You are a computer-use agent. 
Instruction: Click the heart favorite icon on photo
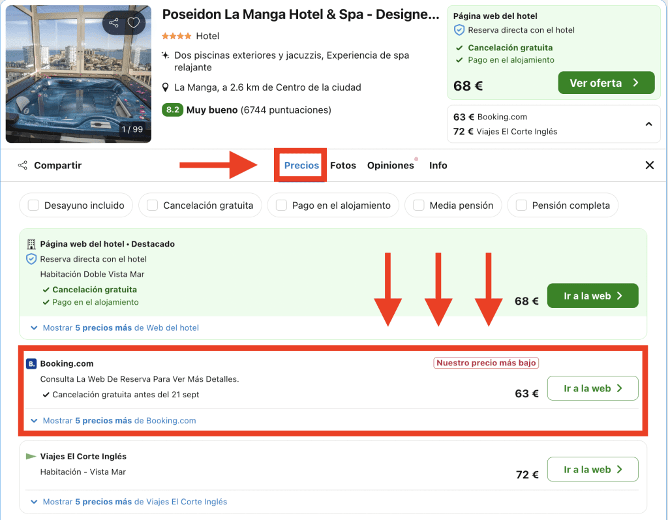(x=134, y=23)
